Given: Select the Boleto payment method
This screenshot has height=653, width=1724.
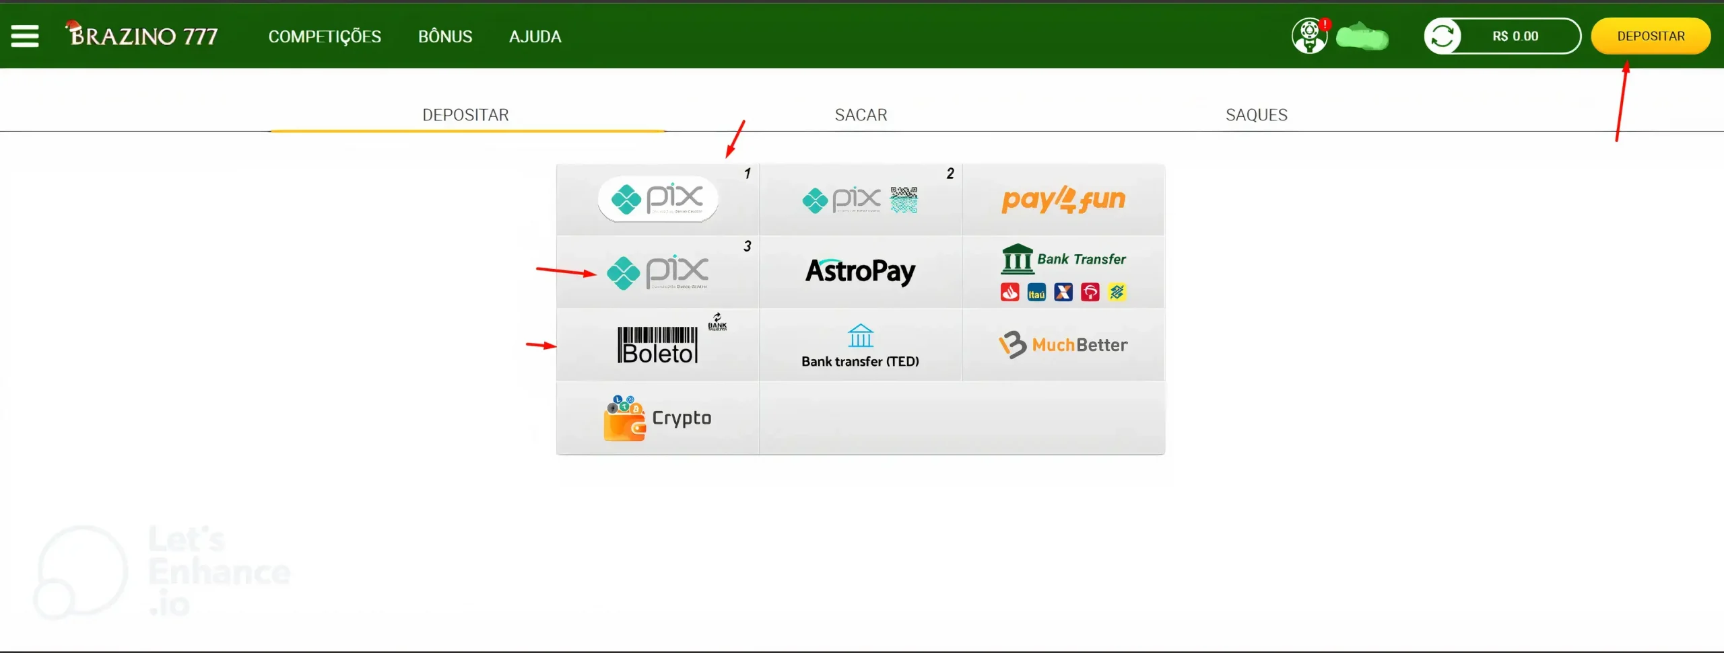Looking at the screenshot, I should coord(657,345).
